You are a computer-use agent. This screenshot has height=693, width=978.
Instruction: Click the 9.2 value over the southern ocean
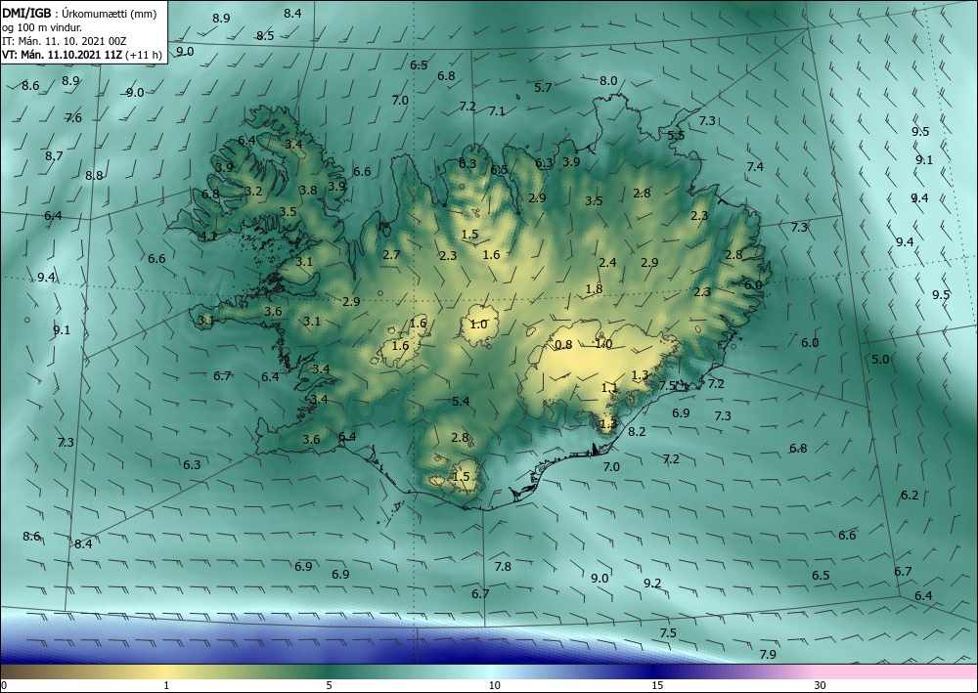coord(652,584)
